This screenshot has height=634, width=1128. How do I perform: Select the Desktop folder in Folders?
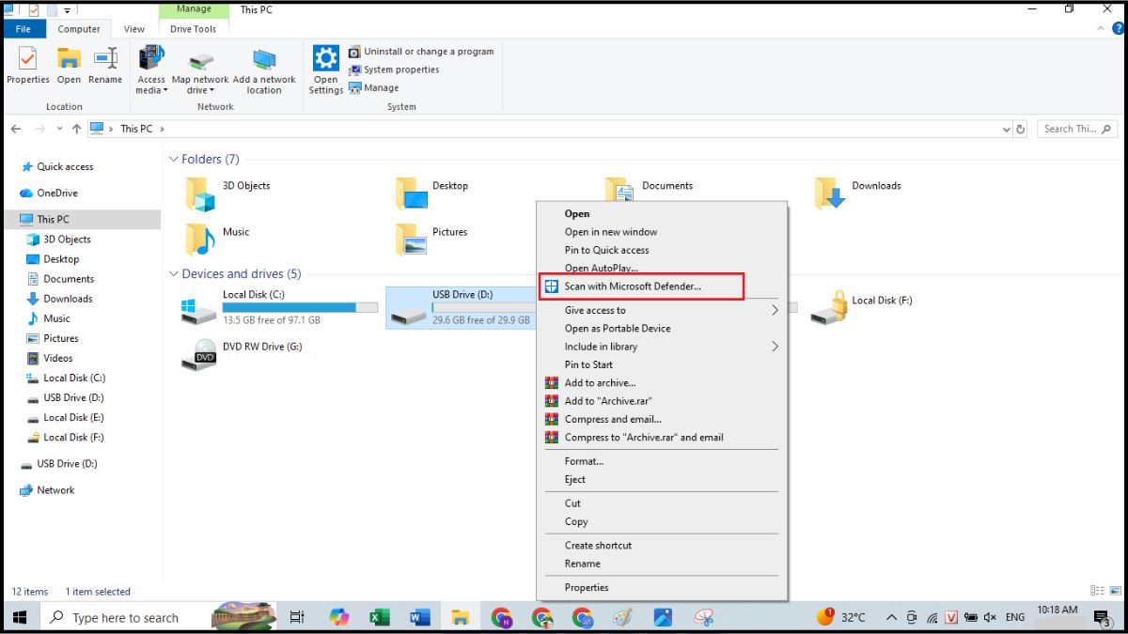coord(432,193)
